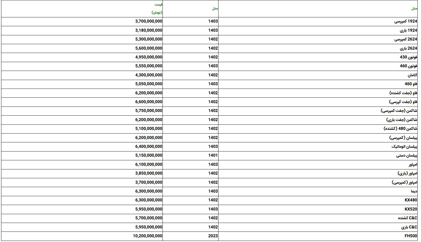Image resolution: width=421 pixels, height=242 pixels.
Task: Click the price 6,100,000,000
Action: click(x=149, y=164)
